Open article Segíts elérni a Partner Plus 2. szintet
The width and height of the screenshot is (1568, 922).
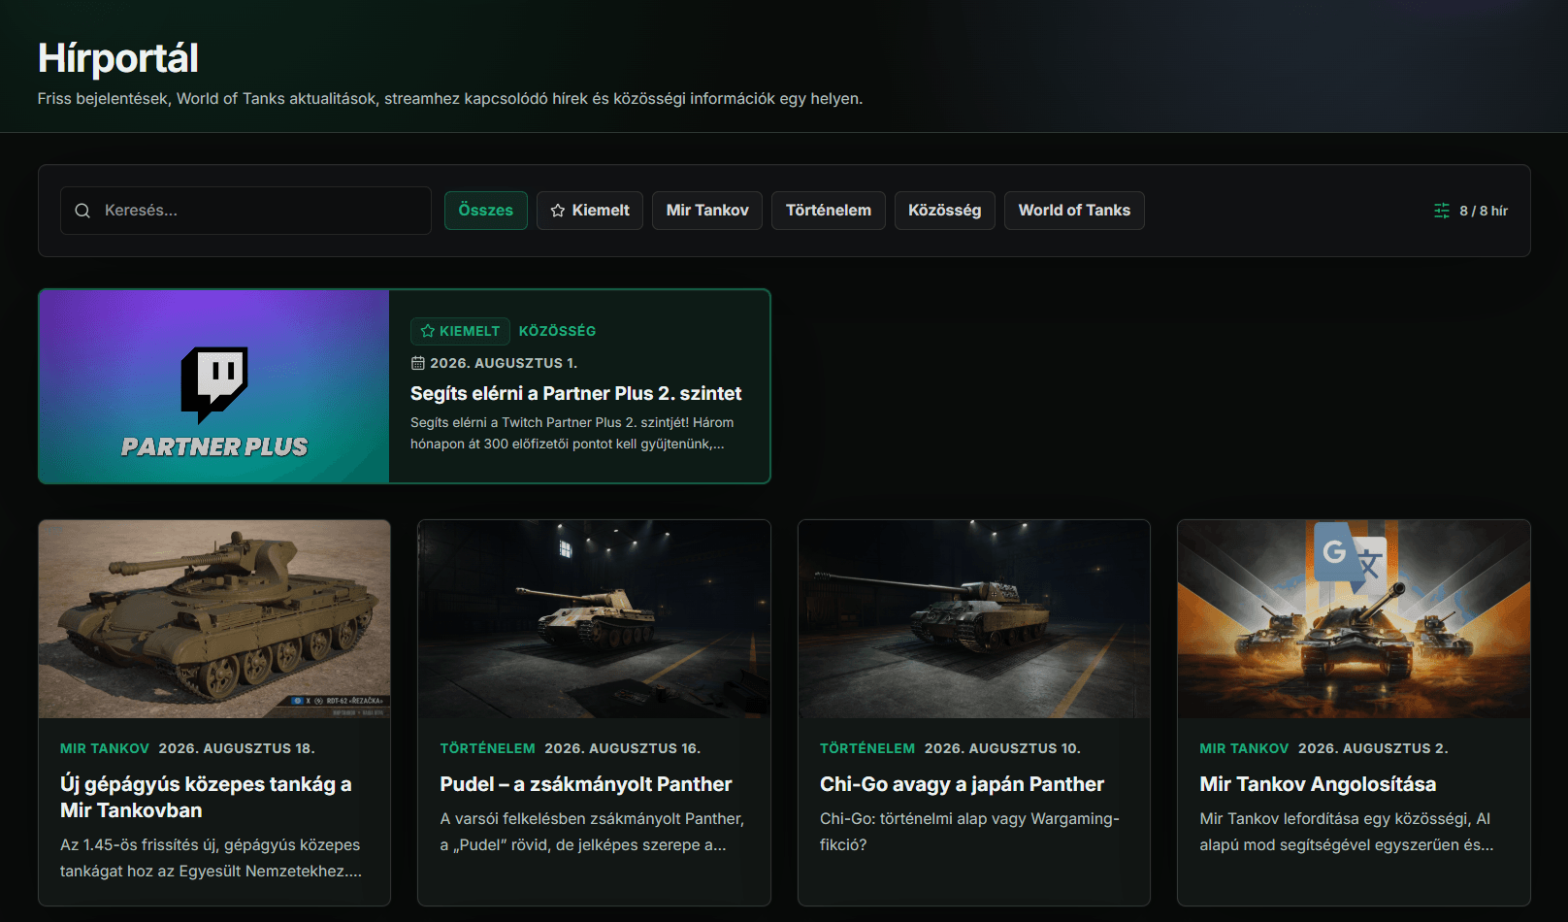coord(575,393)
